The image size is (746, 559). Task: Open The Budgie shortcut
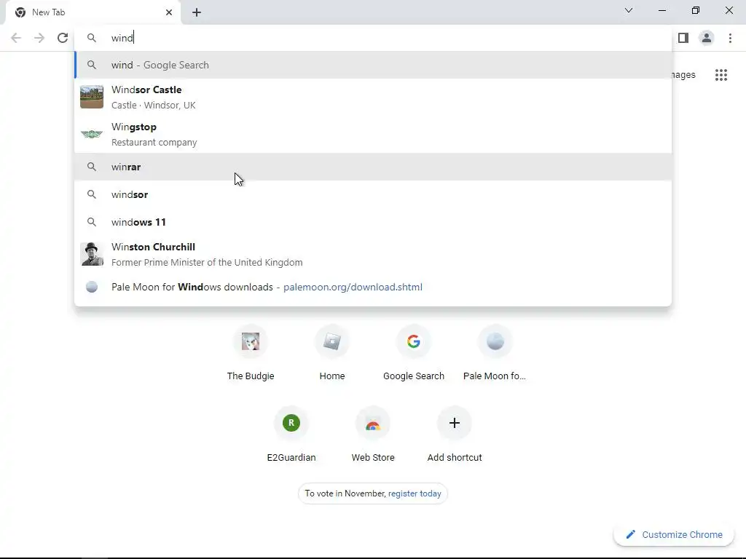click(251, 353)
